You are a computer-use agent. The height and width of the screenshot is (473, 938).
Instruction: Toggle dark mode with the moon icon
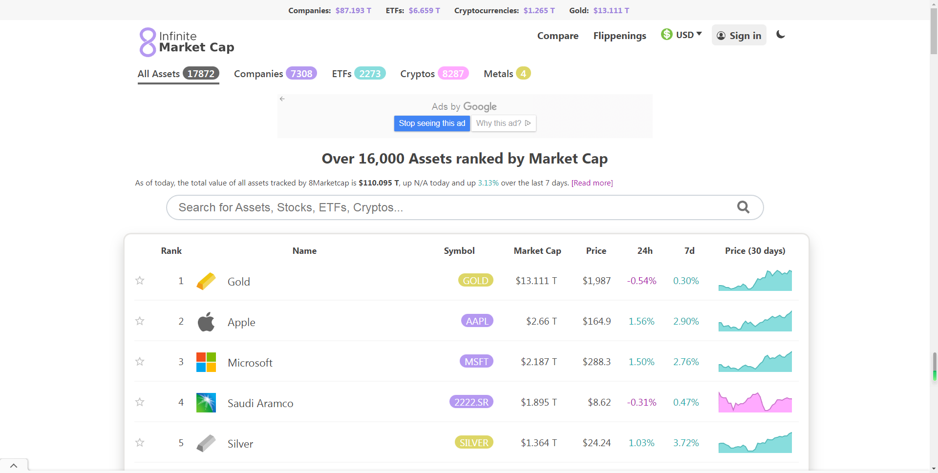tap(780, 35)
